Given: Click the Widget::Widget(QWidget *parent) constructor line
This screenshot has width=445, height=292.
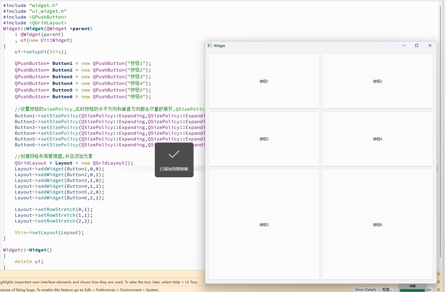Looking at the screenshot, I should point(48,28).
